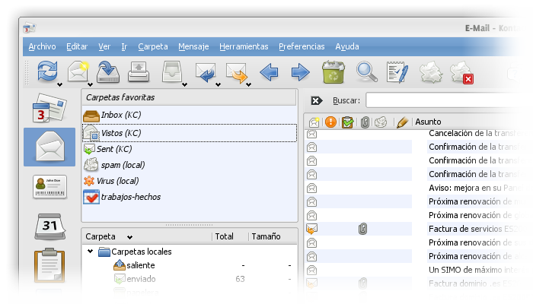Viewport: 533px width, 304px height.
Task: Select Vistos (KC) favorite folder
Action: pos(190,133)
